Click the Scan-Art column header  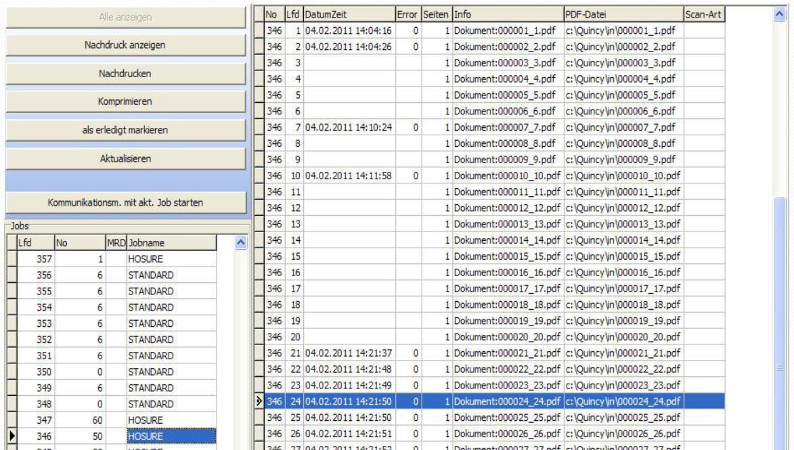pyautogui.click(x=703, y=14)
